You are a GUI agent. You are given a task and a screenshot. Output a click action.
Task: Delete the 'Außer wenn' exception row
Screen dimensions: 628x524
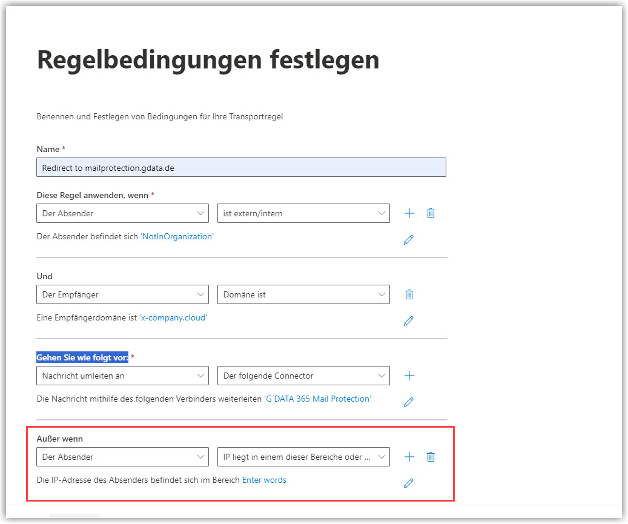click(431, 457)
